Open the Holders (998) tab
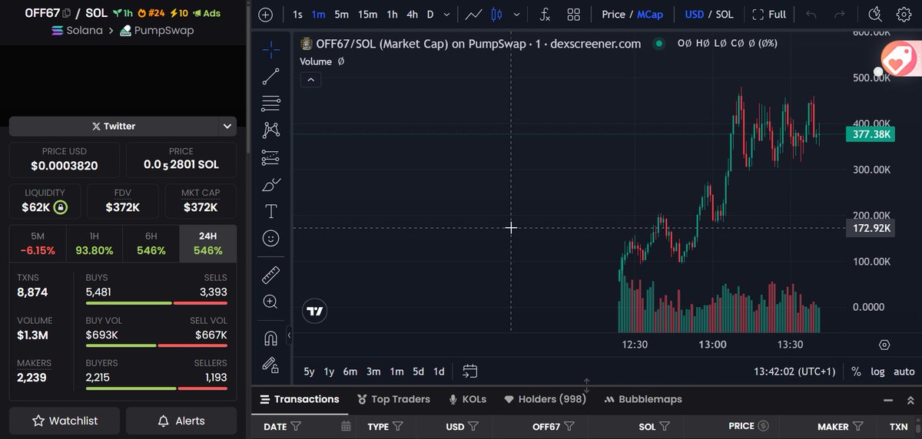922x439 pixels. tap(545, 399)
